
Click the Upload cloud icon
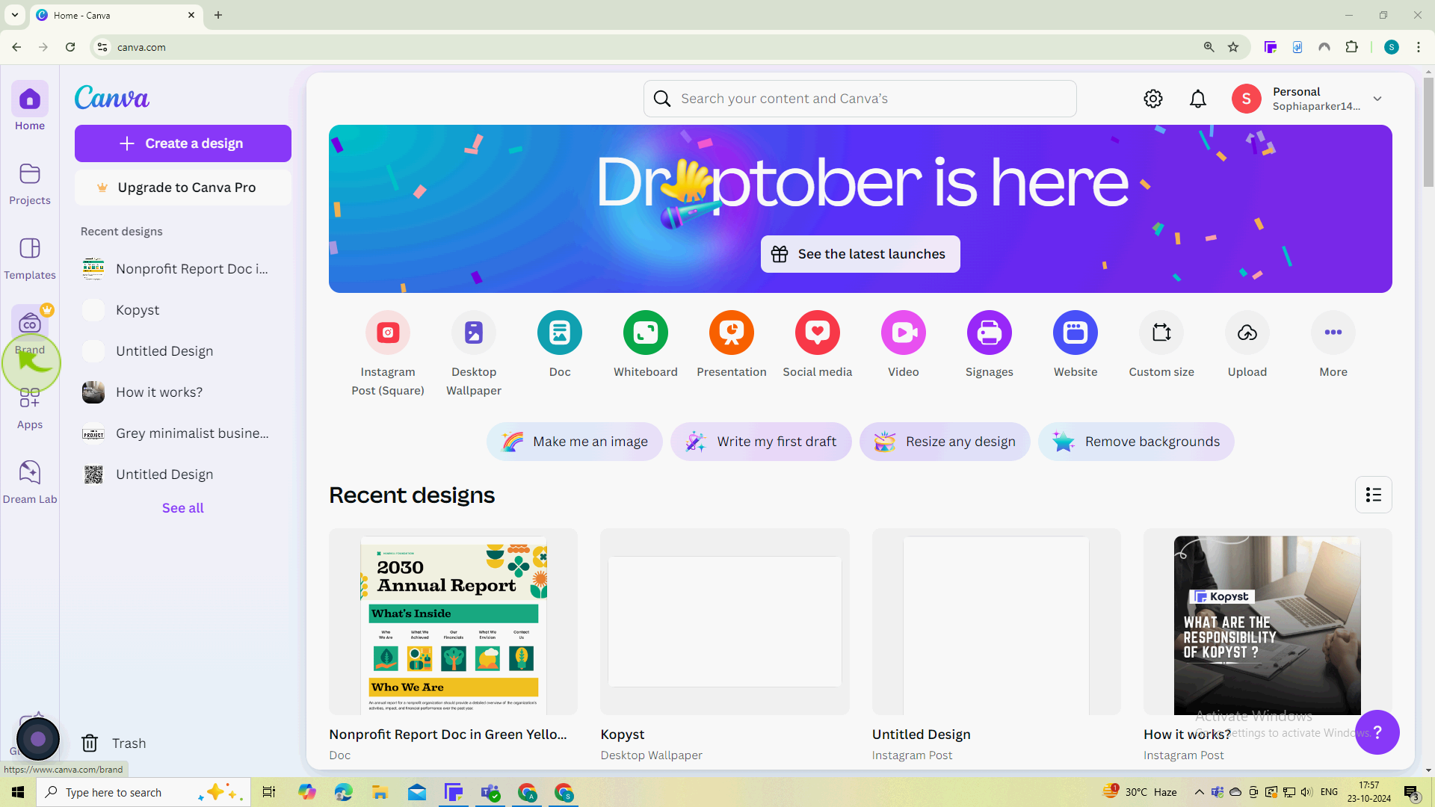[1247, 333]
